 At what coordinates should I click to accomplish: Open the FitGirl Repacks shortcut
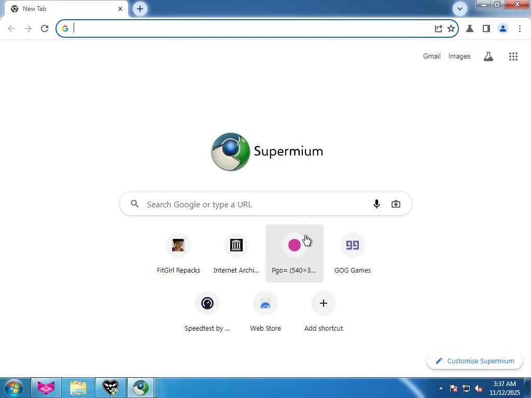coord(178,253)
